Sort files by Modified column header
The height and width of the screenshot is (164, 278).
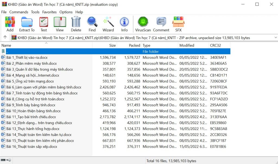pos(187,45)
